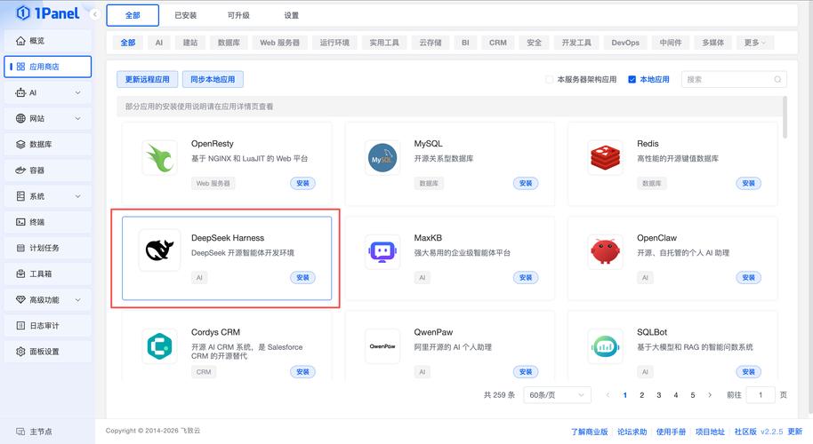Click 更新远程应用 button
Image resolution: width=813 pixels, height=444 pixels.
point(148,79)
